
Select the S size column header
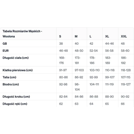[x=60, y=36]
